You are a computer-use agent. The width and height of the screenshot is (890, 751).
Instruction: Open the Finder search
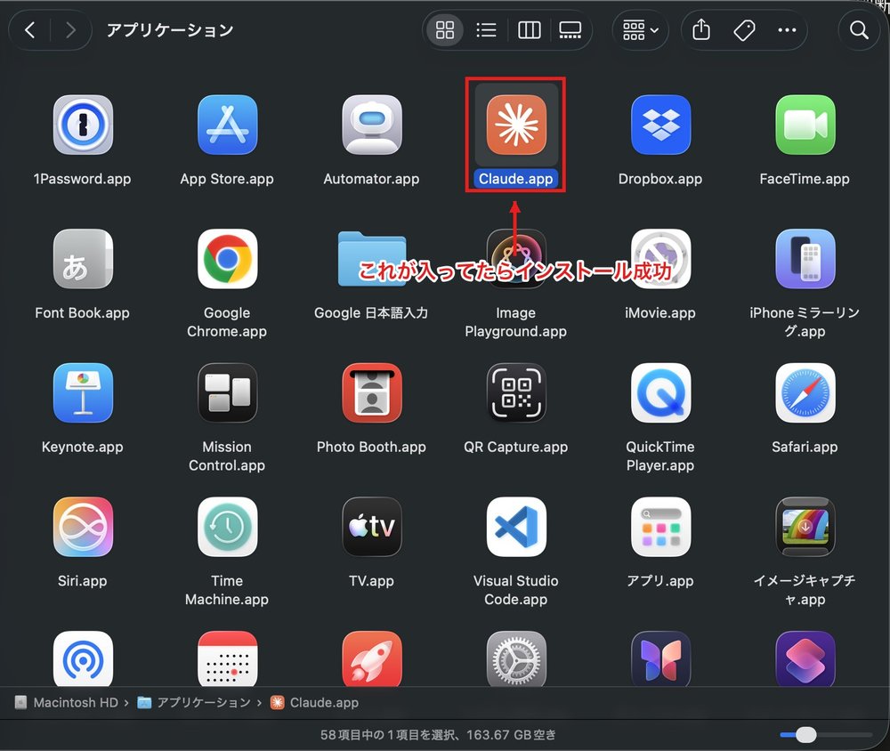coord(859,29)
